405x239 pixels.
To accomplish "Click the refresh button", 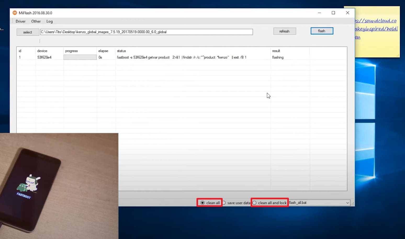I will pos(285,31).
